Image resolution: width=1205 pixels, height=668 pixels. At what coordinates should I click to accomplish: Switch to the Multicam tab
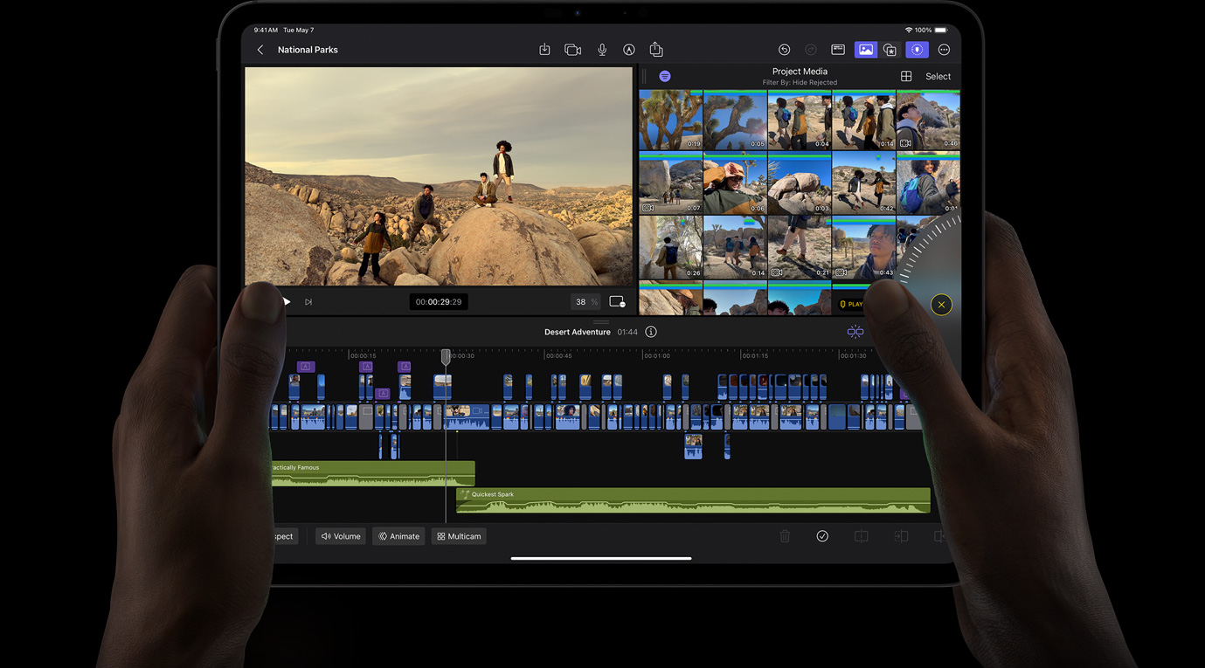(458, 535)
